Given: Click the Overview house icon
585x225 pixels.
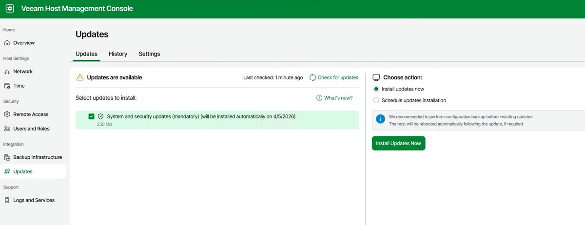Looking at the screenshot, I should (x=7, y=43).
